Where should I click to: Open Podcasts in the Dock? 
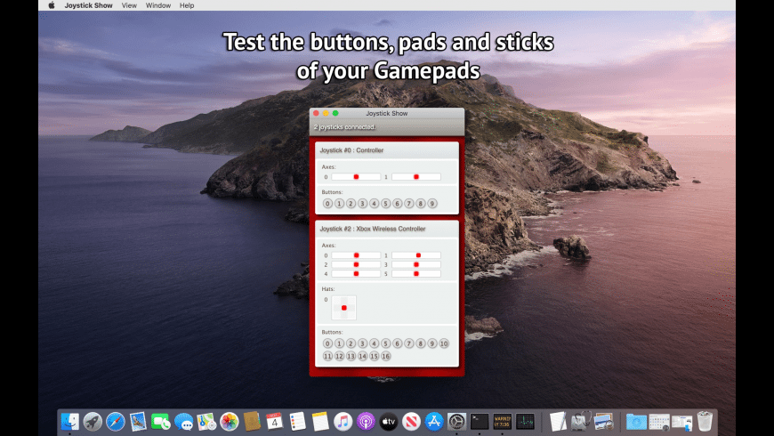(366, 422)
